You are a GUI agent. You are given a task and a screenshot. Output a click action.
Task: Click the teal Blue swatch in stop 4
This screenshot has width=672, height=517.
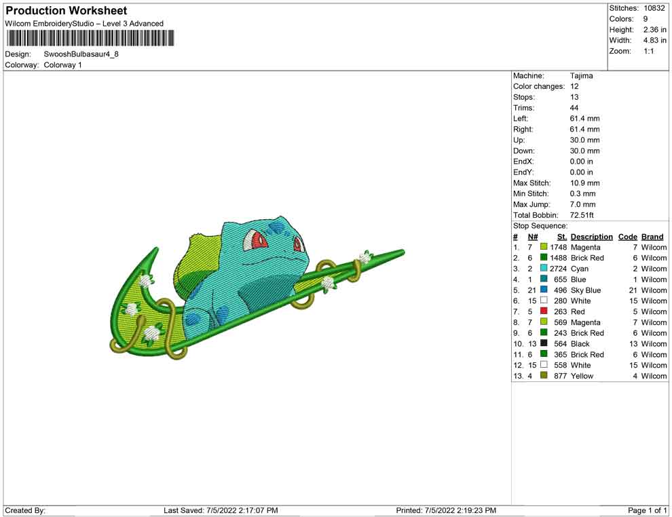(x=544, y=280)
